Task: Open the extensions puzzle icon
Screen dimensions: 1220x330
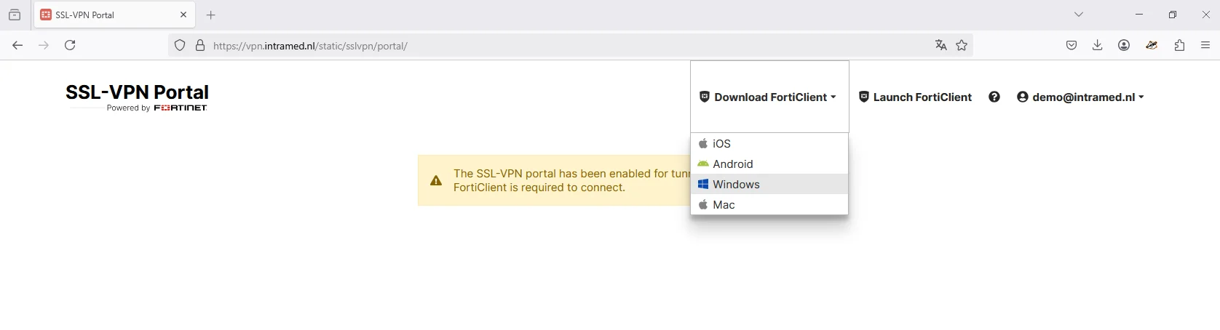Action: (1179, 45)
